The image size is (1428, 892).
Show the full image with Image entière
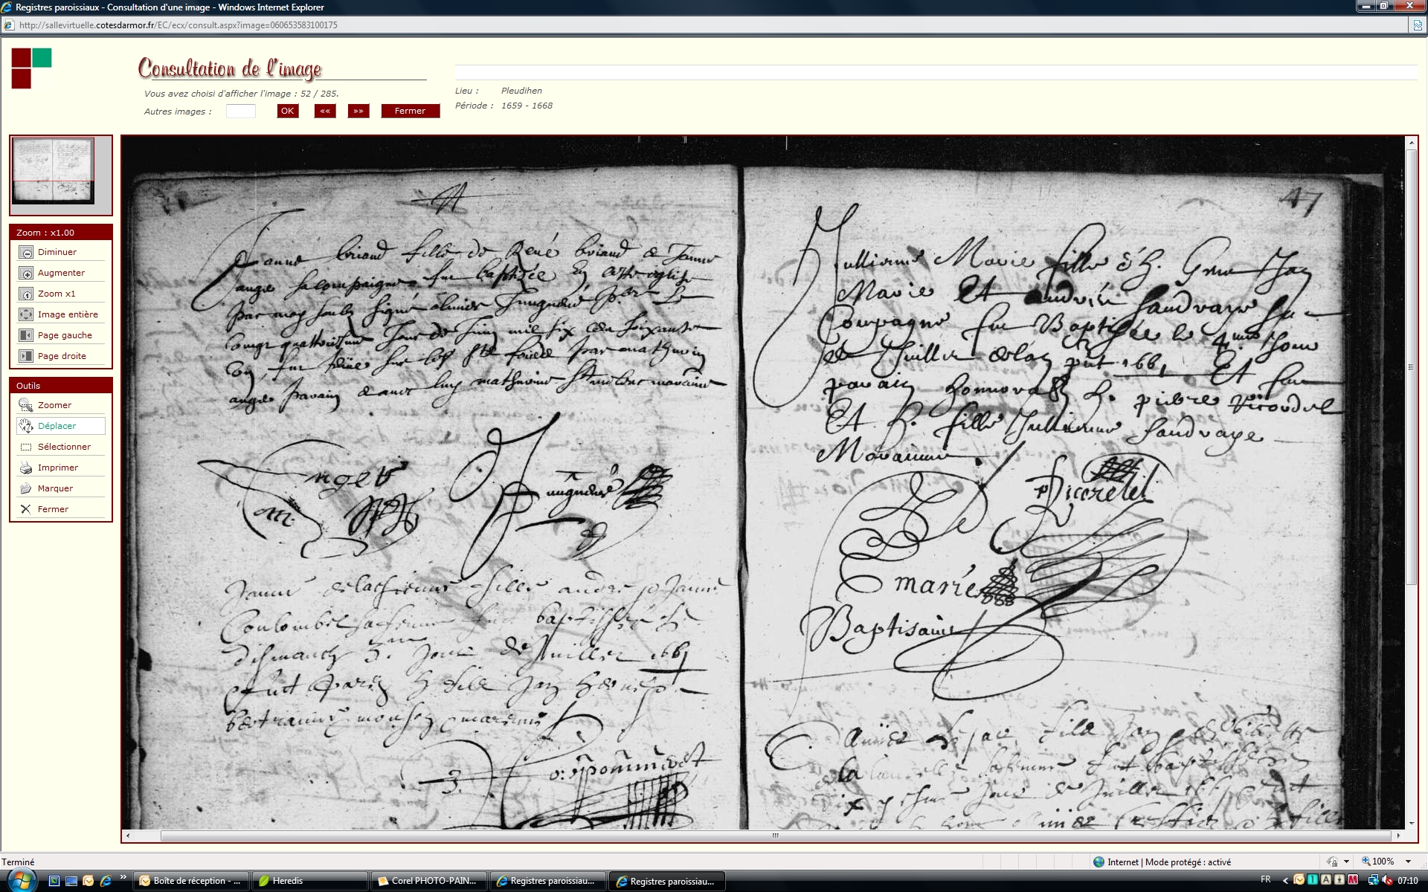pyautogui.click(x=26, y=315)
